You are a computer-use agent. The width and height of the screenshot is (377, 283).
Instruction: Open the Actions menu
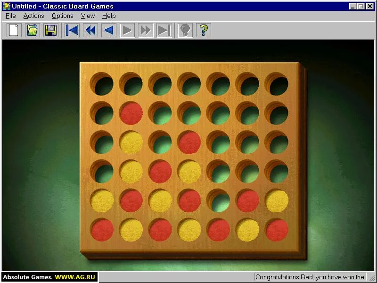click(x=33, y=16)
